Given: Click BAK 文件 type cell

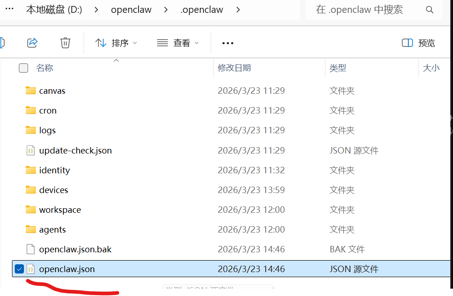Looking at the screenshot, I should 347,249.
